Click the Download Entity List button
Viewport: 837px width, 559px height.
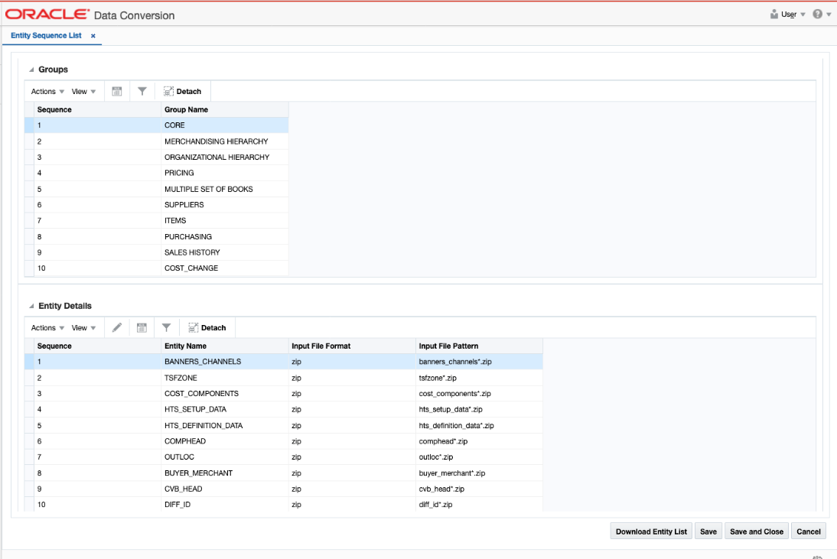(650, 531)
